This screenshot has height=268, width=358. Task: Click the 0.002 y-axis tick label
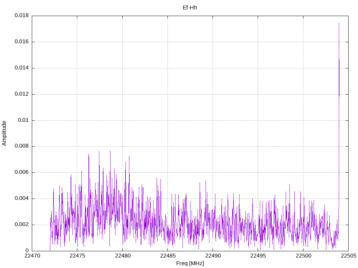(x=22, y=224)
